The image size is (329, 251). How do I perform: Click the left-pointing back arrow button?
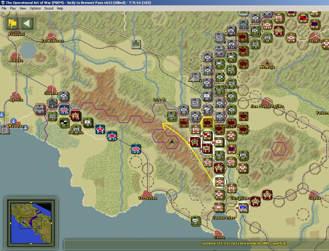tap(27, 23)
